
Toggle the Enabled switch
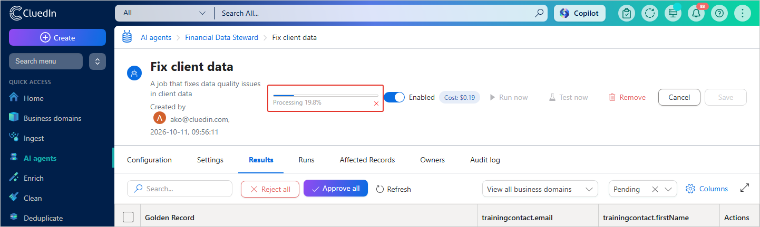point(394,97)
